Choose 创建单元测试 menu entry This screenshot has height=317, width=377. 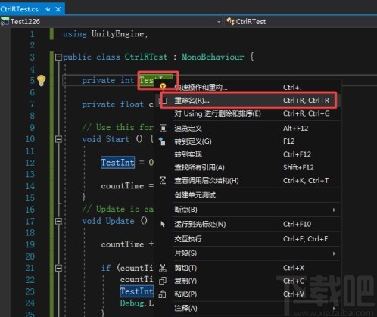click(x=248, y=195)
